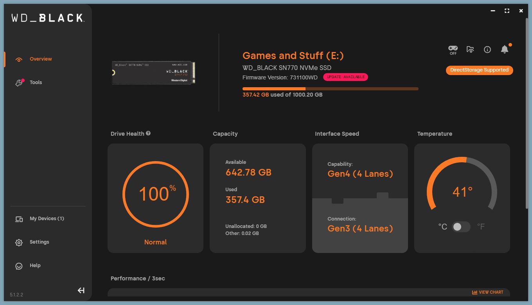Click the storage usage progress bar
Viewport: 532px width, 305px height.
click(x=331, y=89)
